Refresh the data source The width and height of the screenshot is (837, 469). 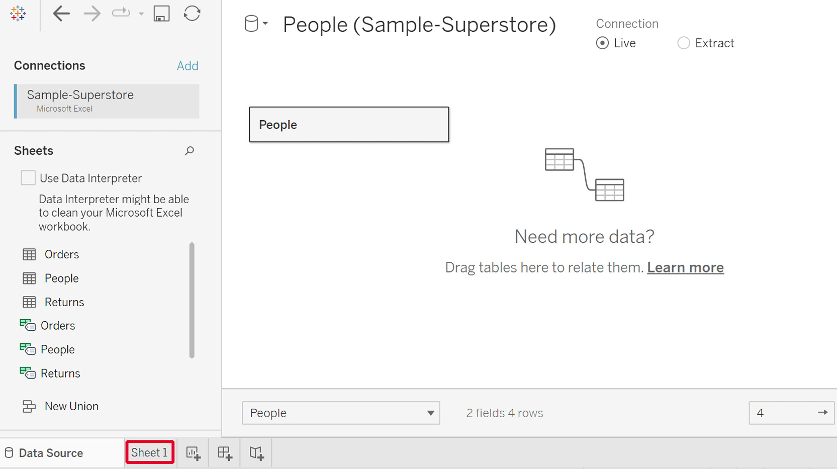click(192, 14)
